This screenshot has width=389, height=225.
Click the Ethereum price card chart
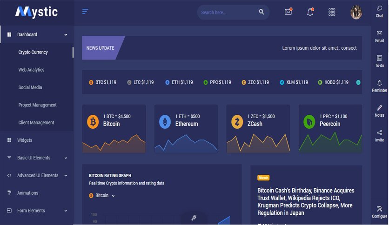186,144
